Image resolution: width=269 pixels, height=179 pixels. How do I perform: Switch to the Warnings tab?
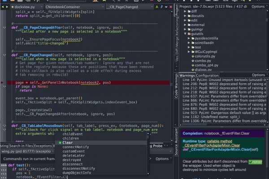pyautogui.click(x=187, y=76)
